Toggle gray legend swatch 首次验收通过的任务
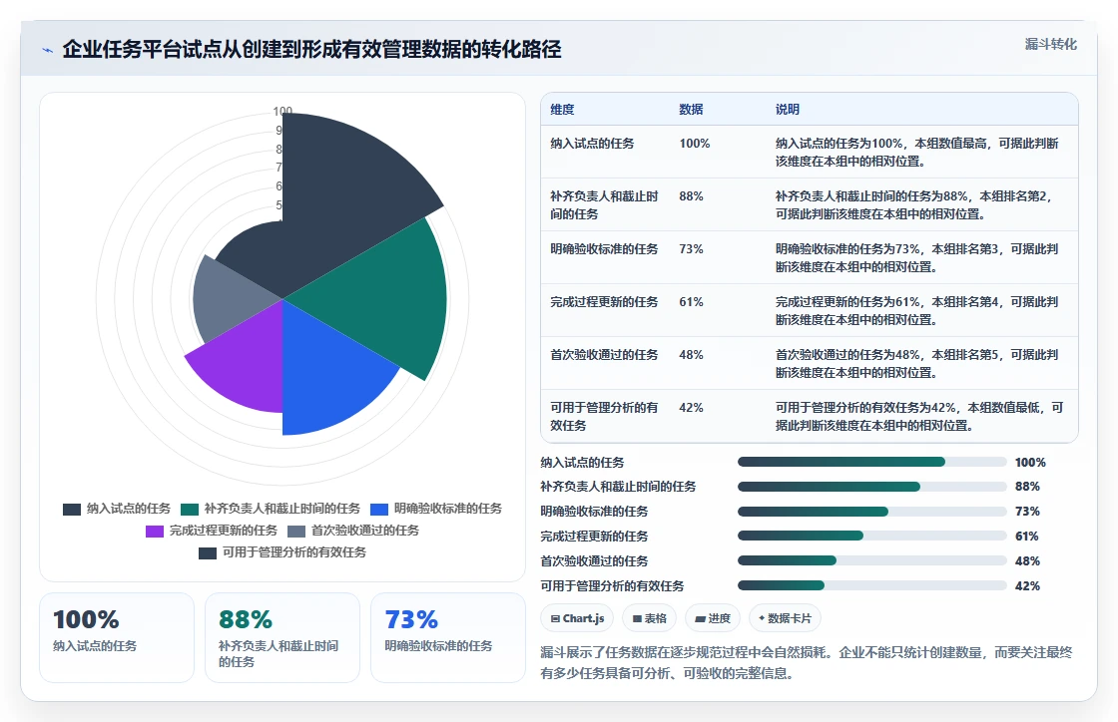1118x722 pixels. [x=295, y=532]
